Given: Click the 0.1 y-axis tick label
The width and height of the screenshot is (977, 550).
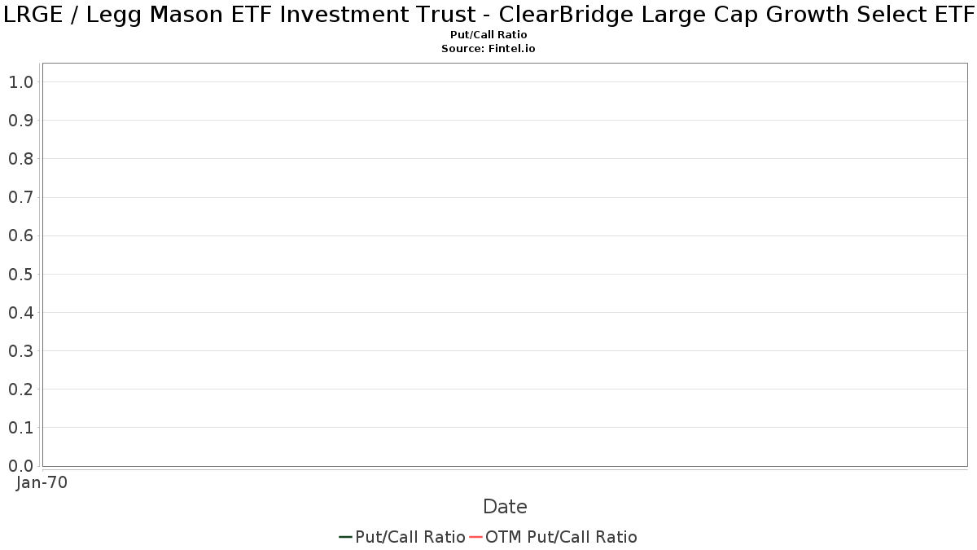Looking at the screenshot, I should coord(20,428).
